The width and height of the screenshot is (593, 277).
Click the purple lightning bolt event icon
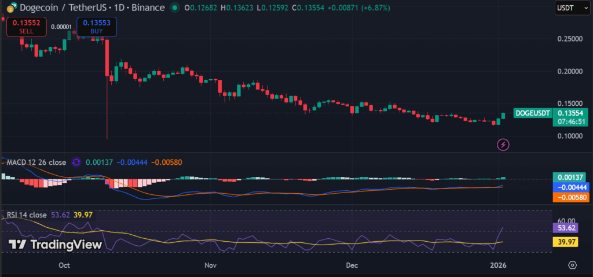[x=503, y=144]
